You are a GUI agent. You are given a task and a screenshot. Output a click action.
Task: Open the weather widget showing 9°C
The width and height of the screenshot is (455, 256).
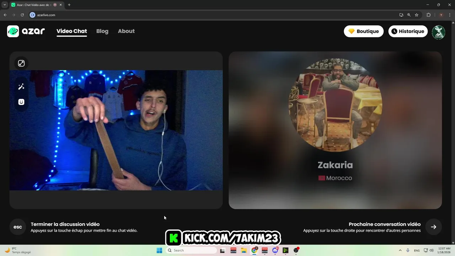click(x=18, y=250)
